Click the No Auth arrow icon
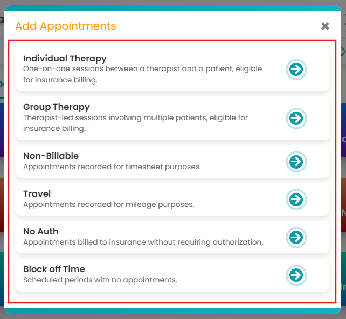 296,237
